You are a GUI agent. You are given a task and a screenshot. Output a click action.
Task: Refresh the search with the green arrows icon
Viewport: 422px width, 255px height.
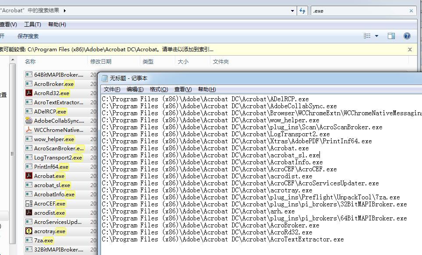click(x=302, y=11)
